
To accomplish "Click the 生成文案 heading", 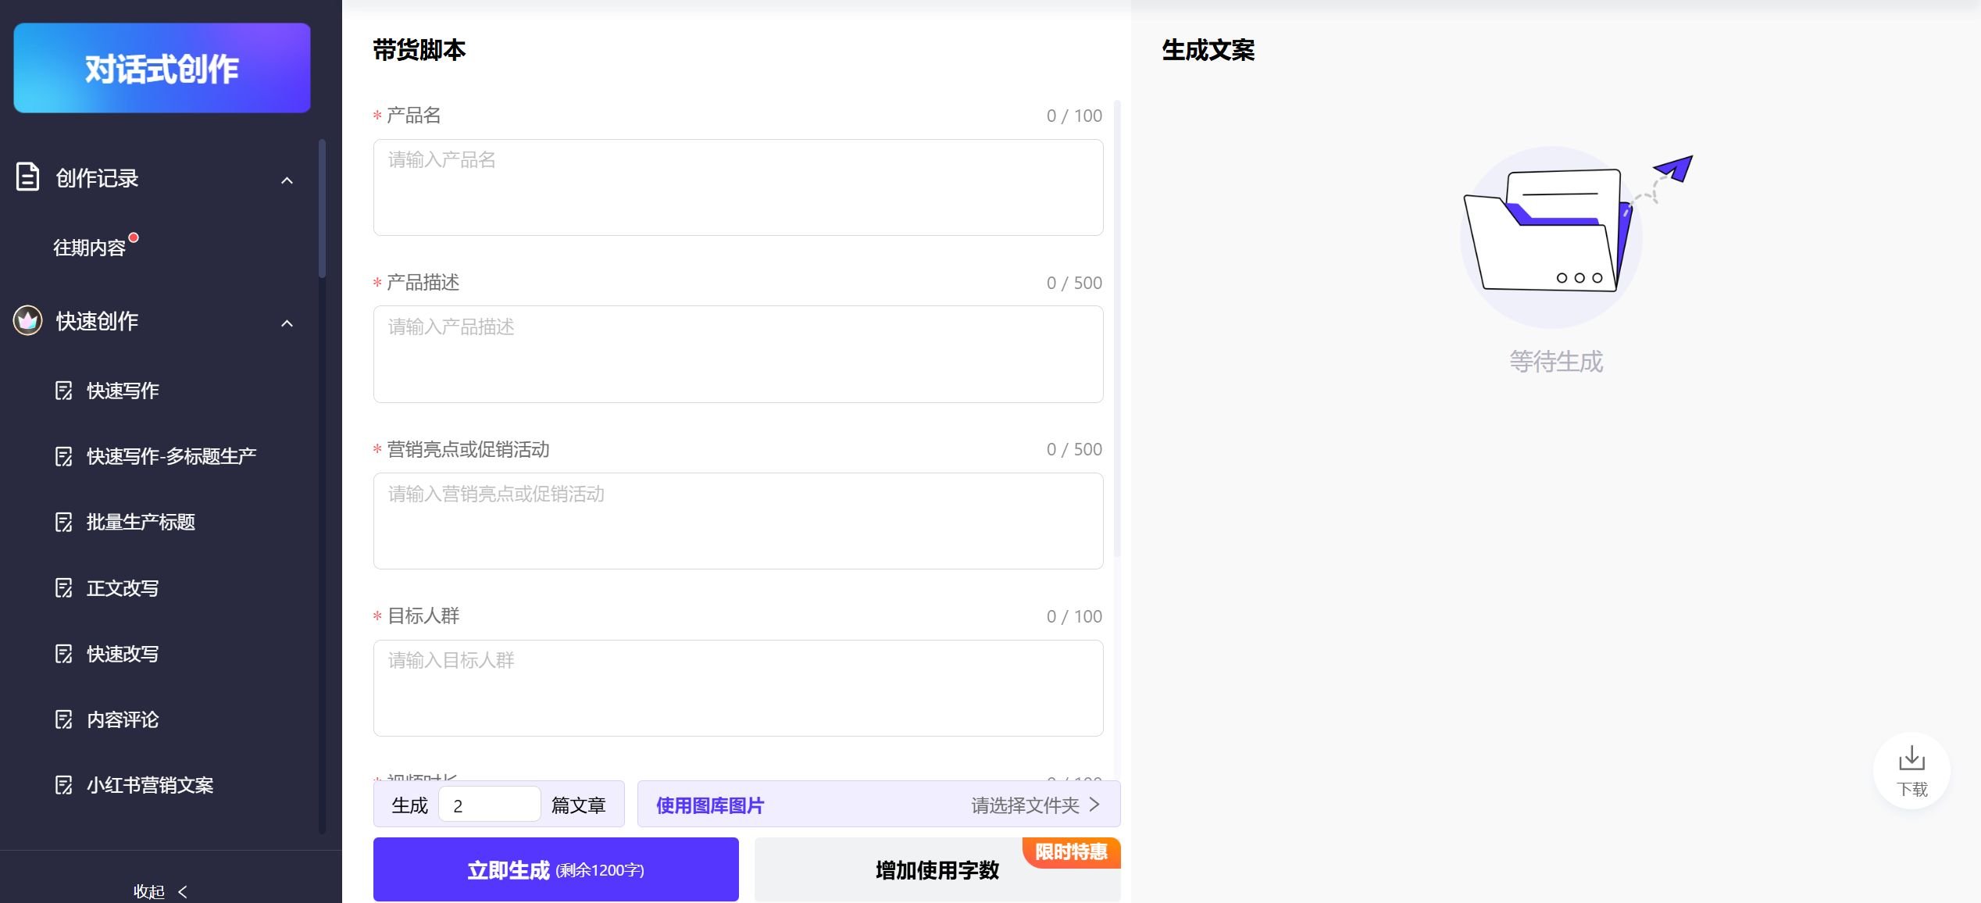I will pos(1208,50).
